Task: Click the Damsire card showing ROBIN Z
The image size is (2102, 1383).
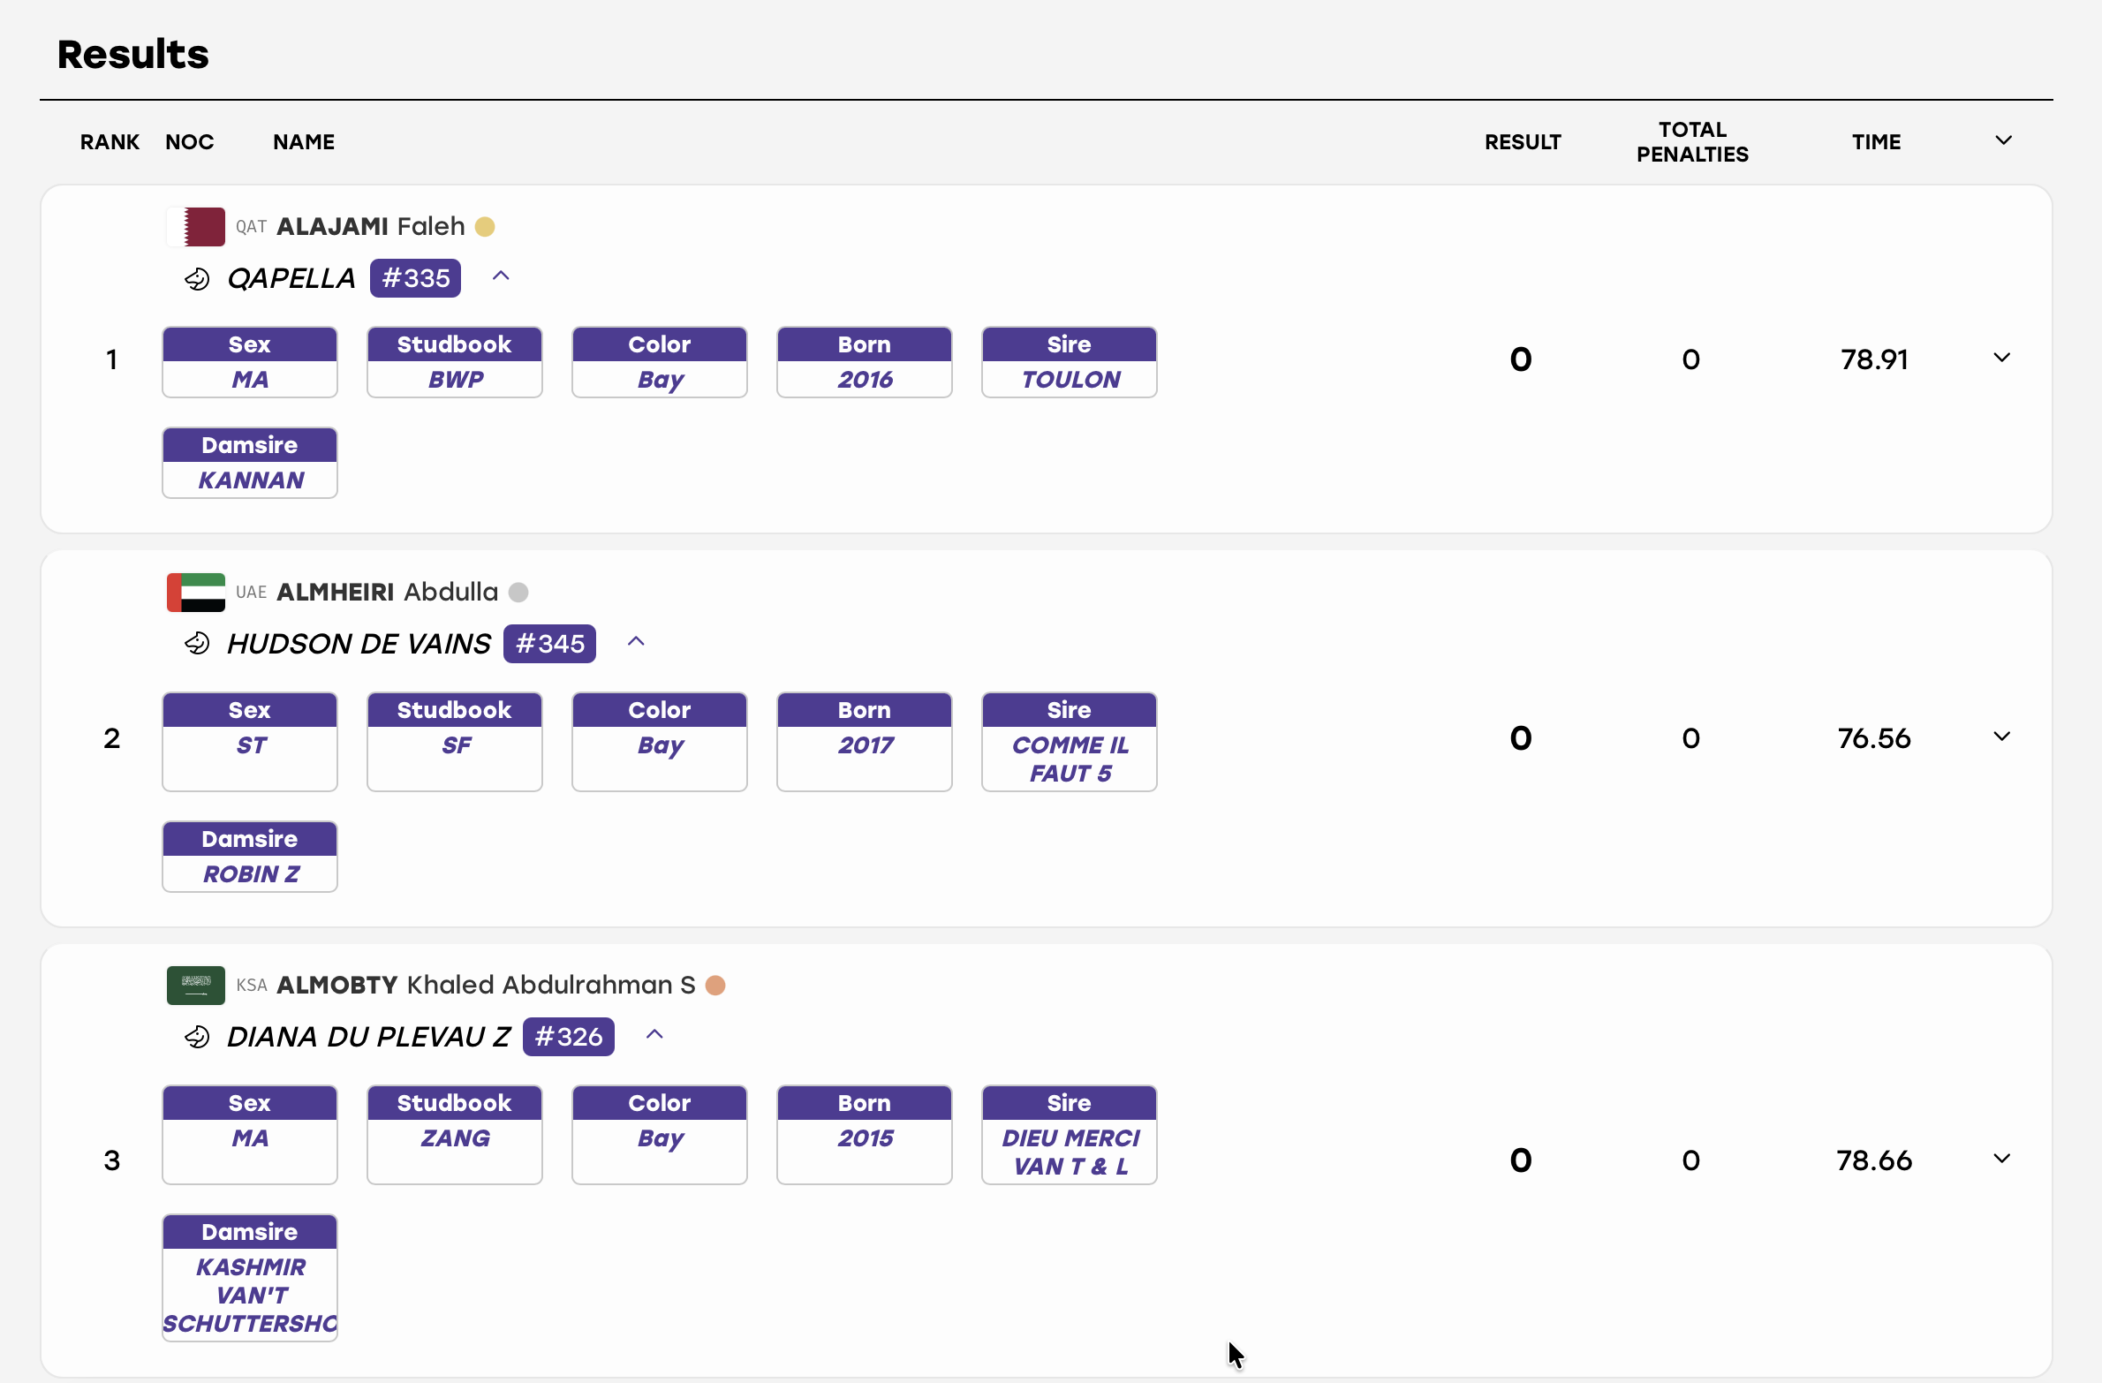Action: pos(250,857)
